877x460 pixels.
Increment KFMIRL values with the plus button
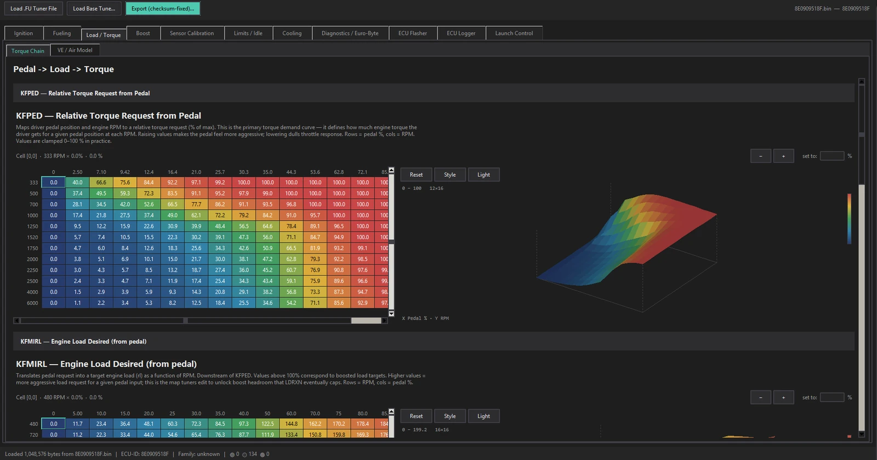click(784, 398)
